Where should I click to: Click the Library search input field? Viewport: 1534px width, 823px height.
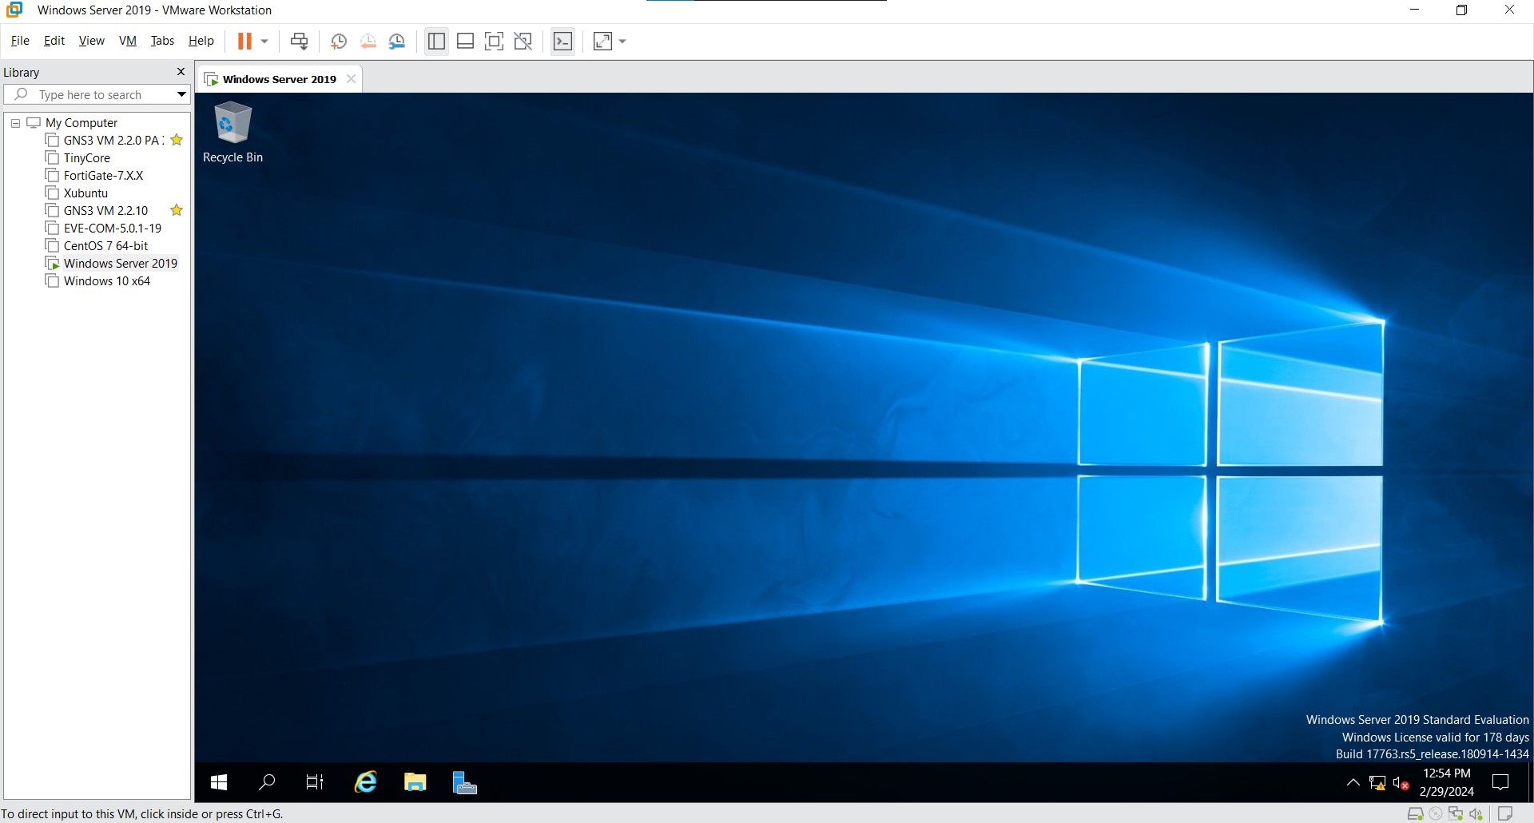[x=96, y=94]
